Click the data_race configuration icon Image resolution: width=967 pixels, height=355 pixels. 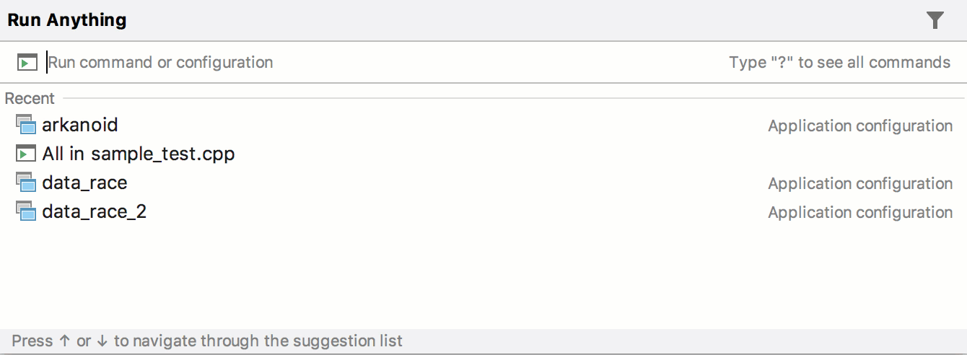pos(26,183)
